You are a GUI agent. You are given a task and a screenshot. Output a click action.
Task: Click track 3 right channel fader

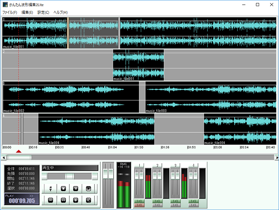[x=177, y=176]
